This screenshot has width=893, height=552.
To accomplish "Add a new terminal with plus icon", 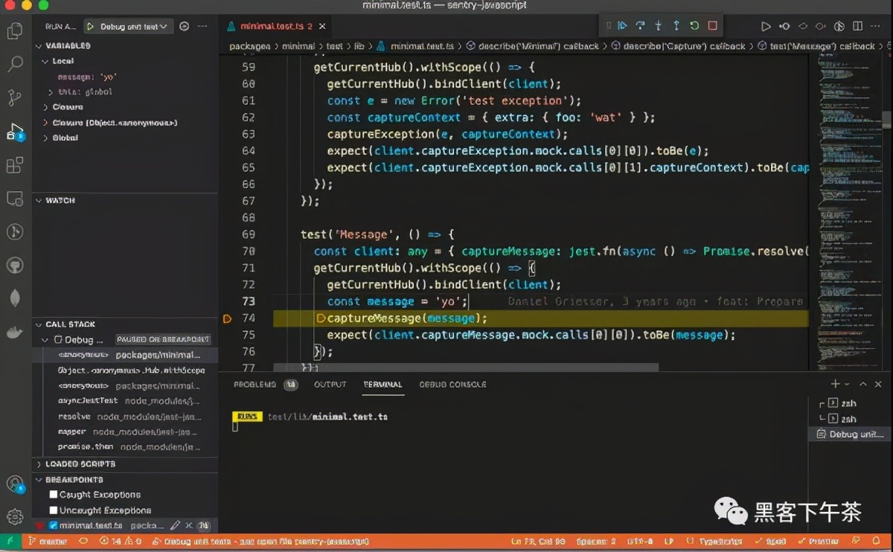I will pos(835,384).
